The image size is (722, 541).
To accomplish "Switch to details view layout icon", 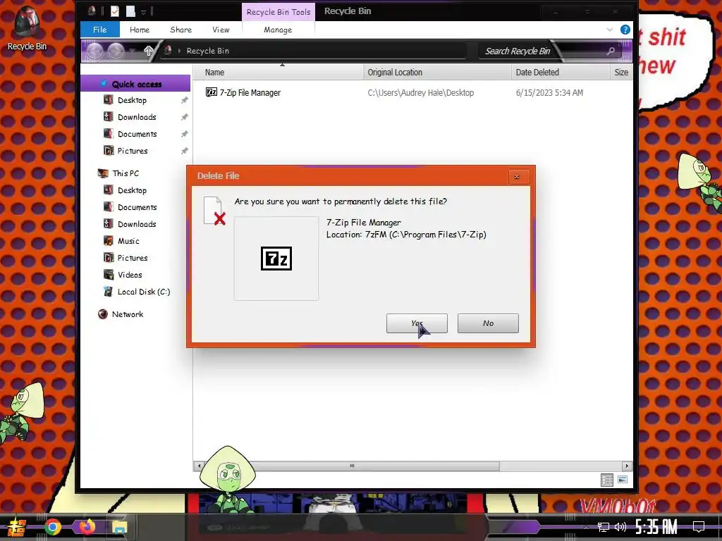I will (x=607, y=480).
